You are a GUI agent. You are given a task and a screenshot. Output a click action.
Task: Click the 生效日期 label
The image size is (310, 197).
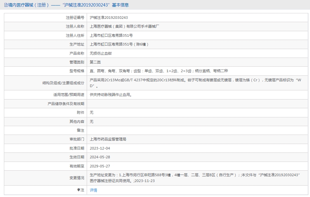[x=77, y=157]
